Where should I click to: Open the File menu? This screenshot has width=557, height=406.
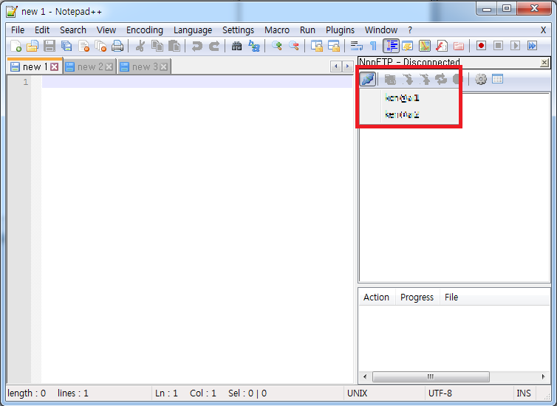[x=18, y=30]
